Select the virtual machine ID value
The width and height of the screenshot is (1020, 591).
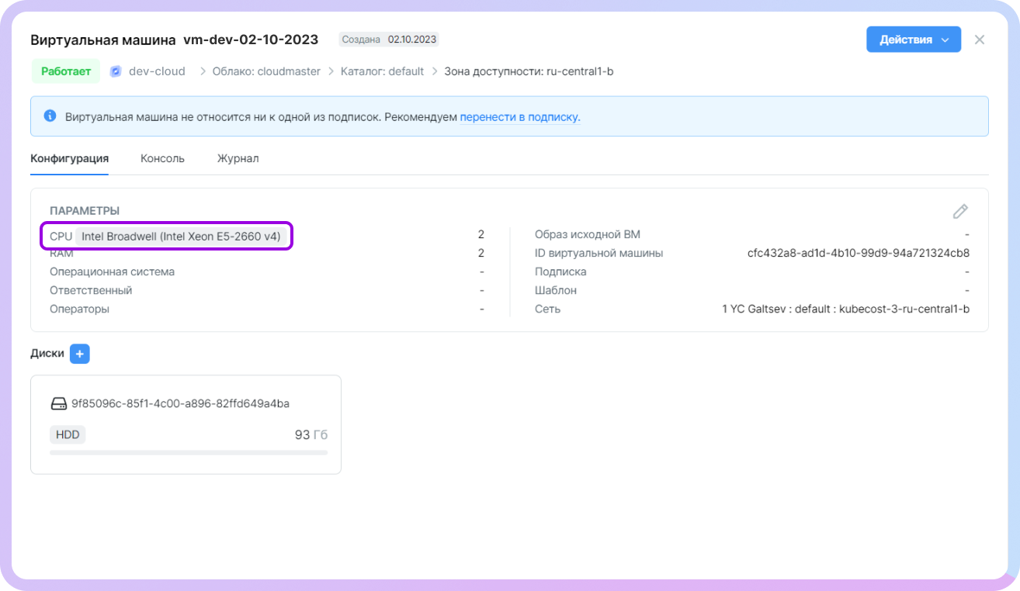(858, 253)
